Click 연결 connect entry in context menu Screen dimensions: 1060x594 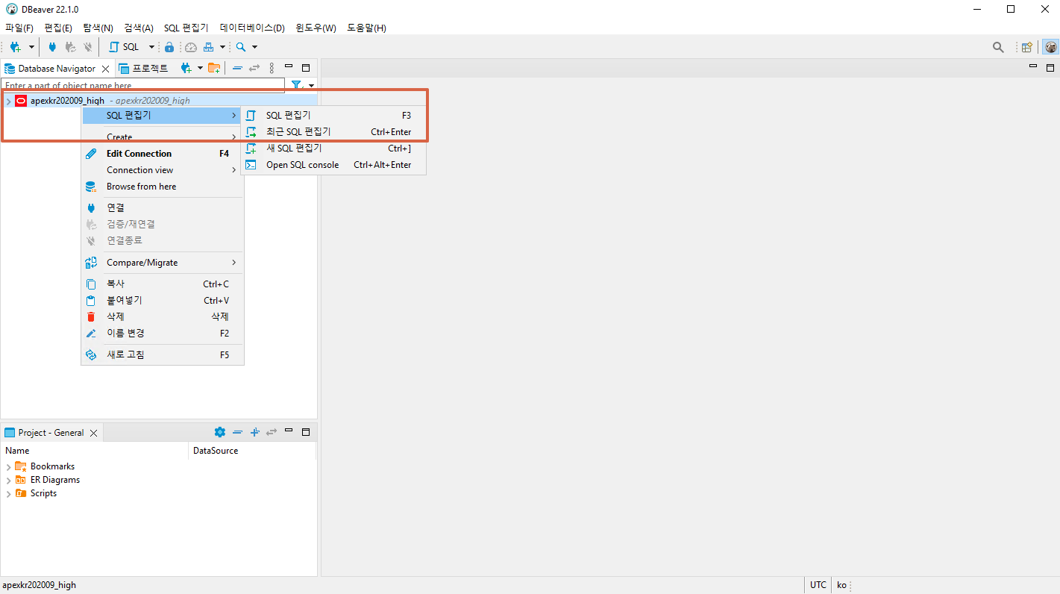pos(162,207)
